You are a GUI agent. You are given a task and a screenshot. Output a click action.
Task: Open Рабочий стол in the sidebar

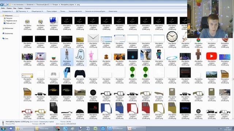[11, 23]
